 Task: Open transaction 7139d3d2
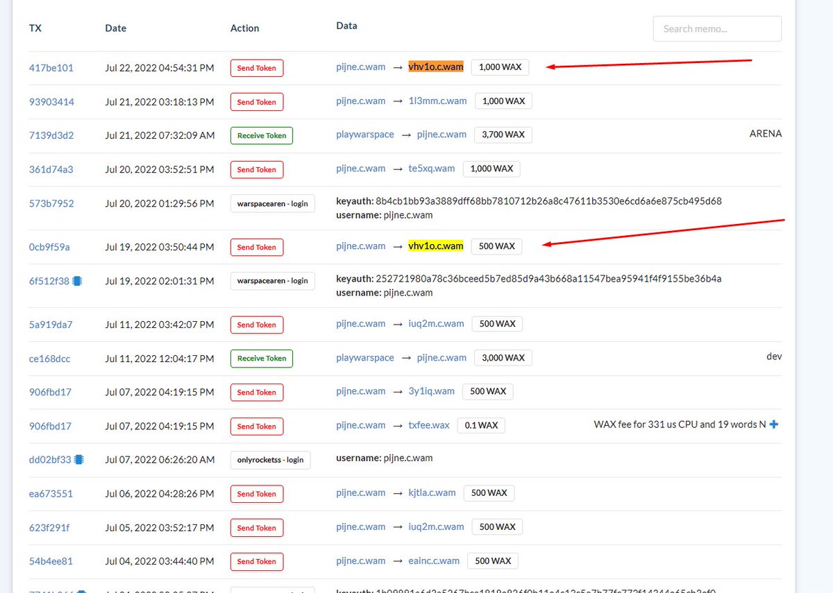click(51, 135)
